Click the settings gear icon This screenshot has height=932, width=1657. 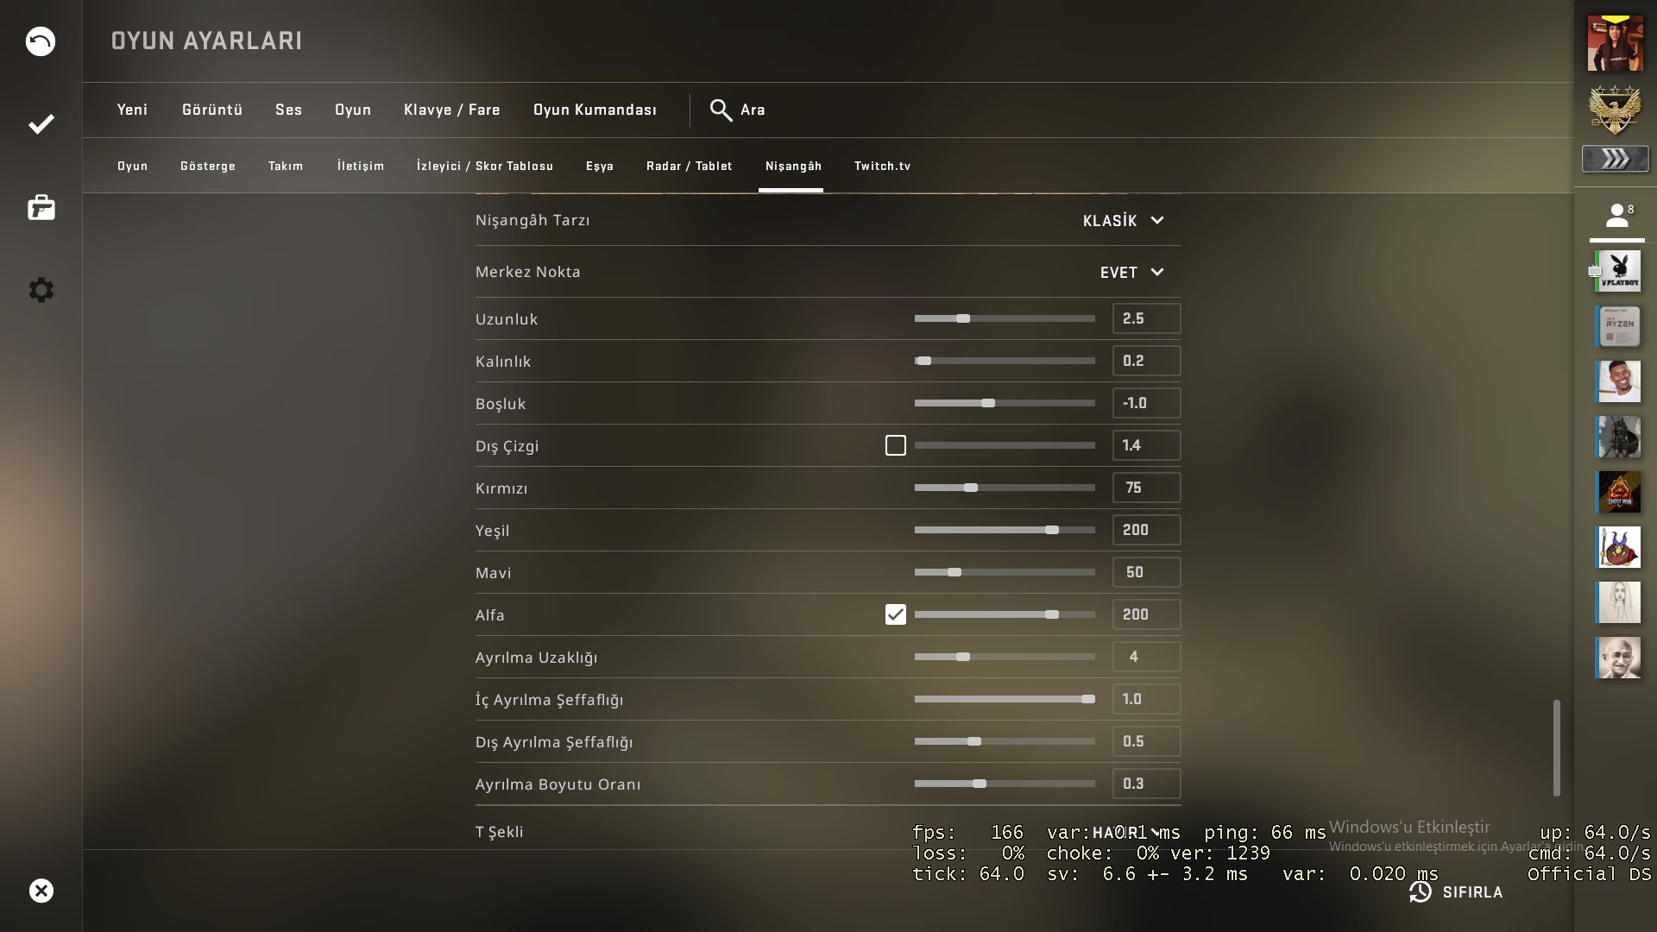point(41,290)
